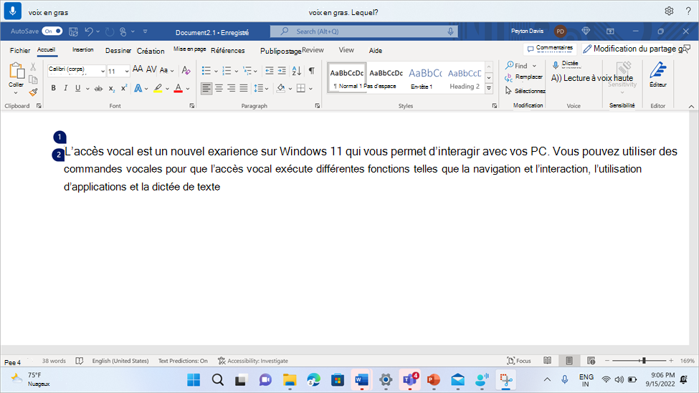Image resolution: width=699 pixels, height=393 pixels.
Task: Apply yellow text highlight color
Action: 158,88
